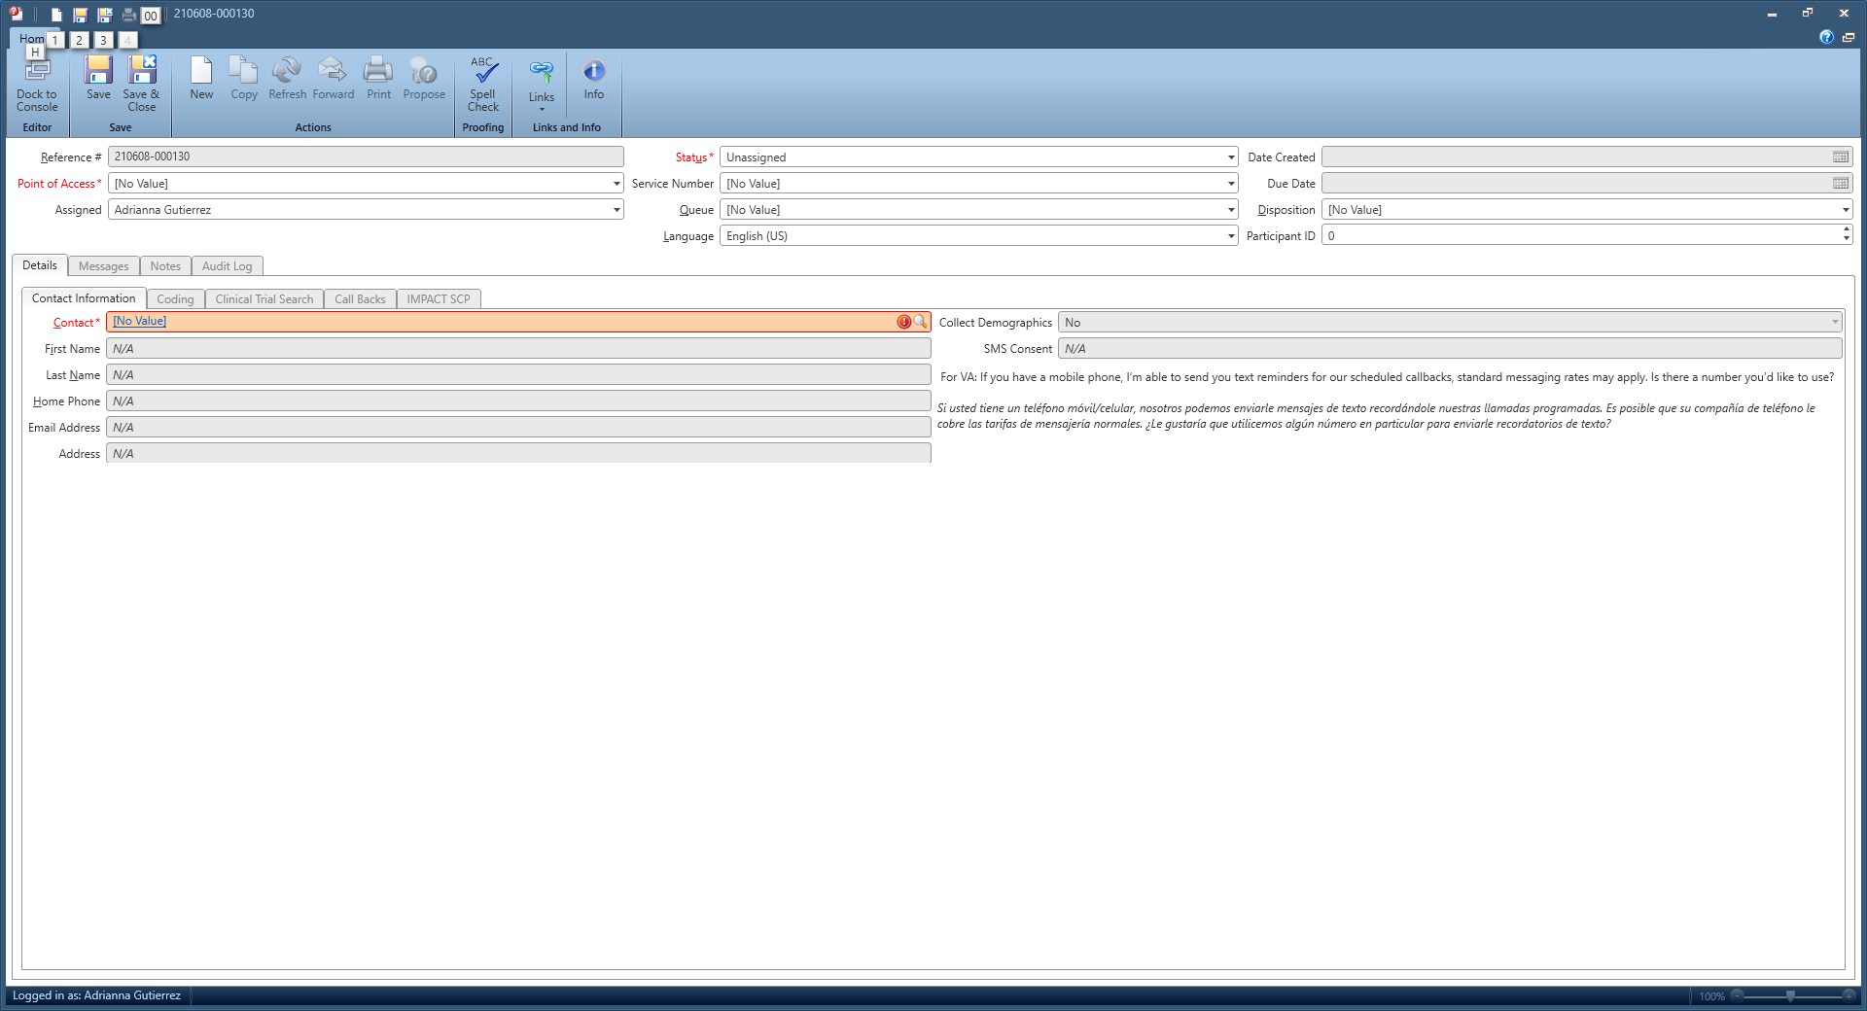Screen dimensions: 1867x1011
Task: Expand the Status dropdown
Action: pos(1230,157)
